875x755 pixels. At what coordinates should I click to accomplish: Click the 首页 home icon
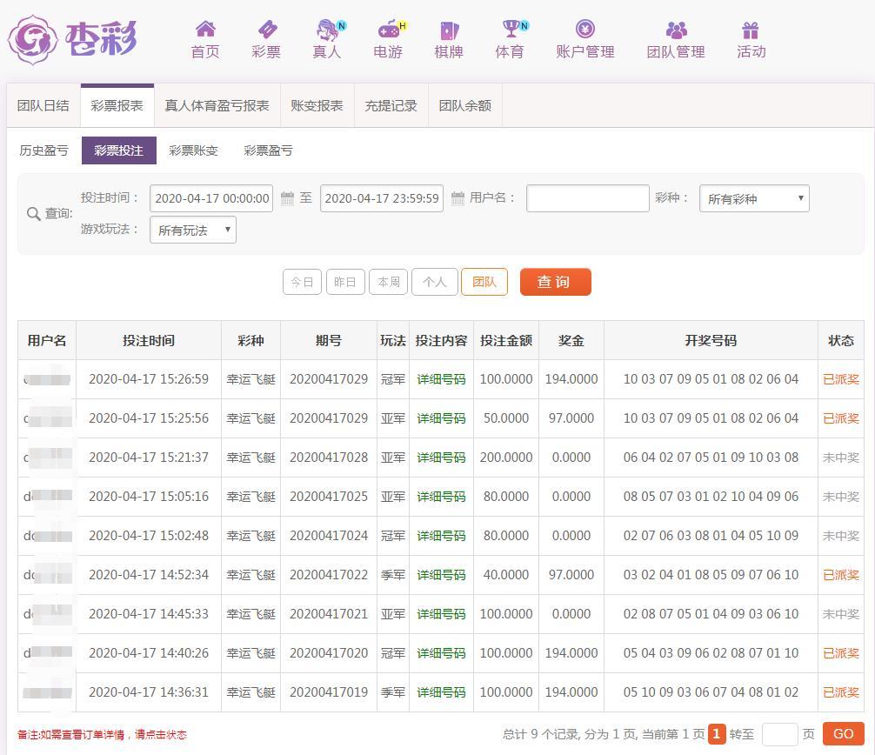205,30
